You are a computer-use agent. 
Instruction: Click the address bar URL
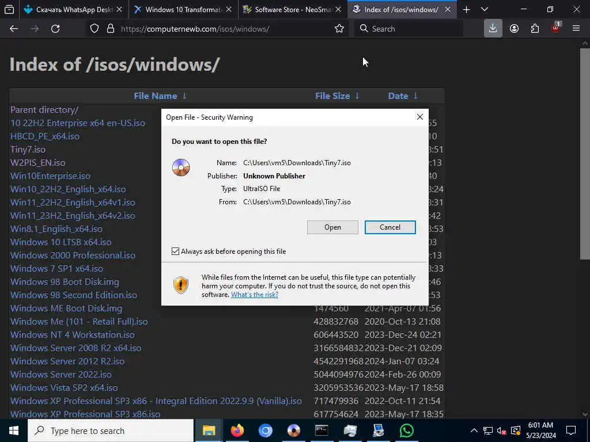pos(195,29)
